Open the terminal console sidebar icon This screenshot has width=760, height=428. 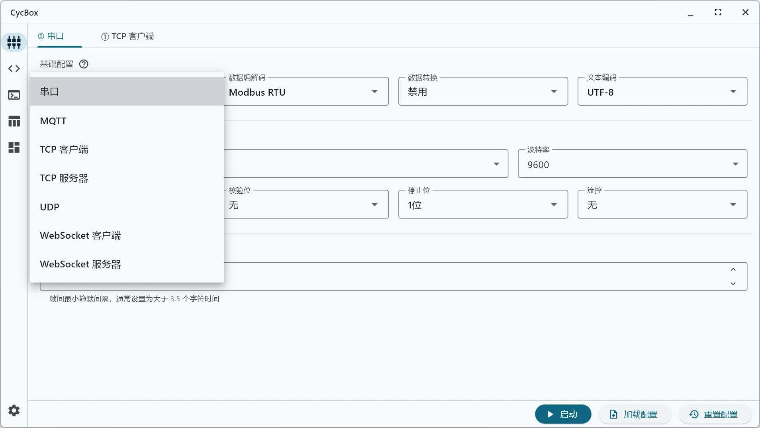click(x=14, y=95)
